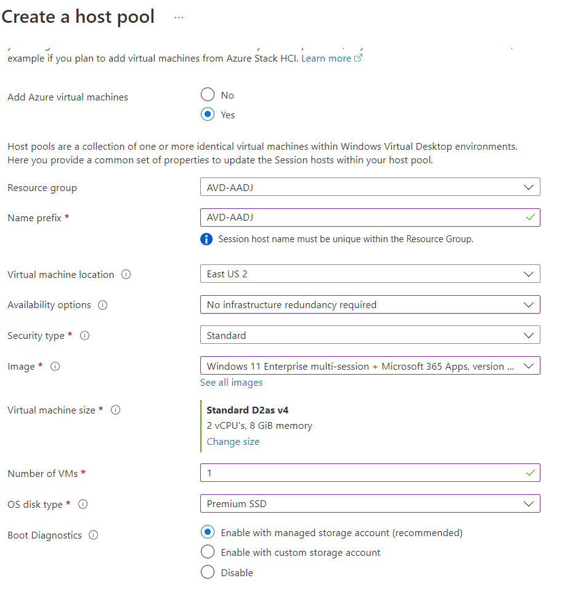The height and width of the screenshot is (594, 562).
Task: Click info icon next to Virtual machine size
Action: pyautogui.click(x=115, y=410)
